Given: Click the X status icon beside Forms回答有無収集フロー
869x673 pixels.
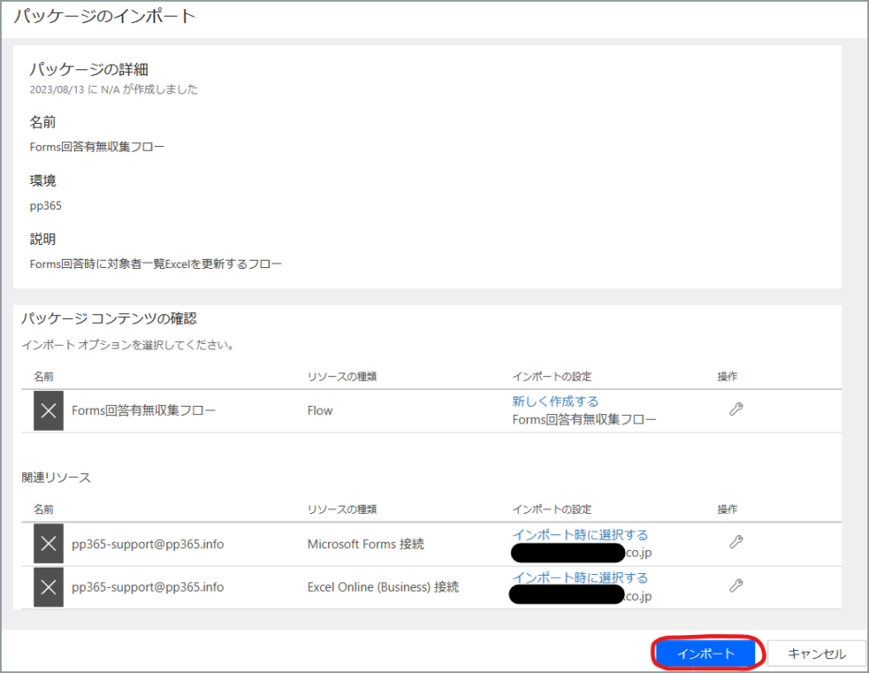Looking at the screenshot, I should pos(49,410).
